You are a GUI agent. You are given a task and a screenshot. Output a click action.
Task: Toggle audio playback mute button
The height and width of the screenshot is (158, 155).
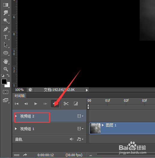pos(55,104)
